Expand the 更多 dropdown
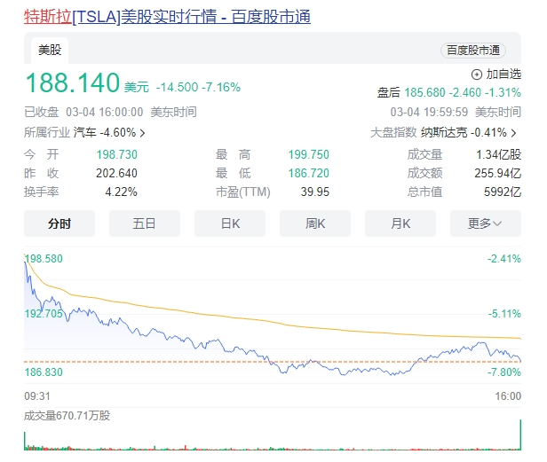 (486, 223)
